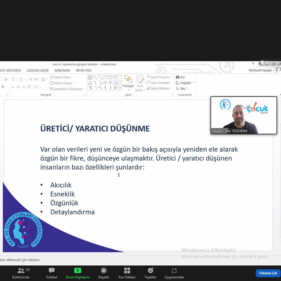The image size is (281, 281).
Task: Select the text box shape in gallery
Action: pyautogui.click(x=90, y=78)
